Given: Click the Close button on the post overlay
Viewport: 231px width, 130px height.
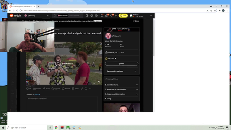Looking at the screenshot, I should point(136,21).
